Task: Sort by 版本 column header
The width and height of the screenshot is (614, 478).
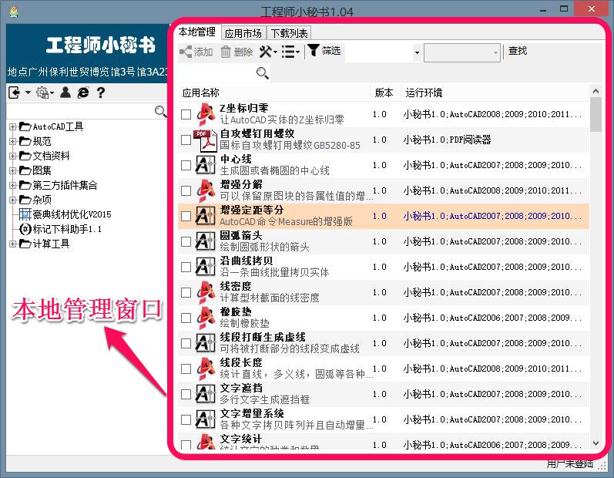Action: [x=385, y=93]
